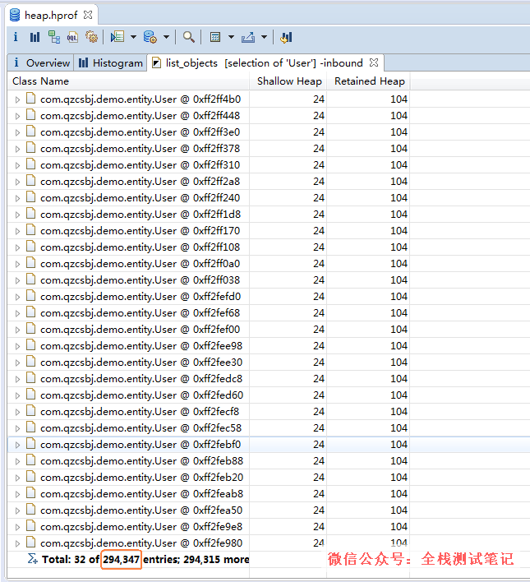The width and height of the screenshot is (530, 582).
Task: Select the object icon of User @ 0xff2fedc8
Action: [x=30, y=378]
